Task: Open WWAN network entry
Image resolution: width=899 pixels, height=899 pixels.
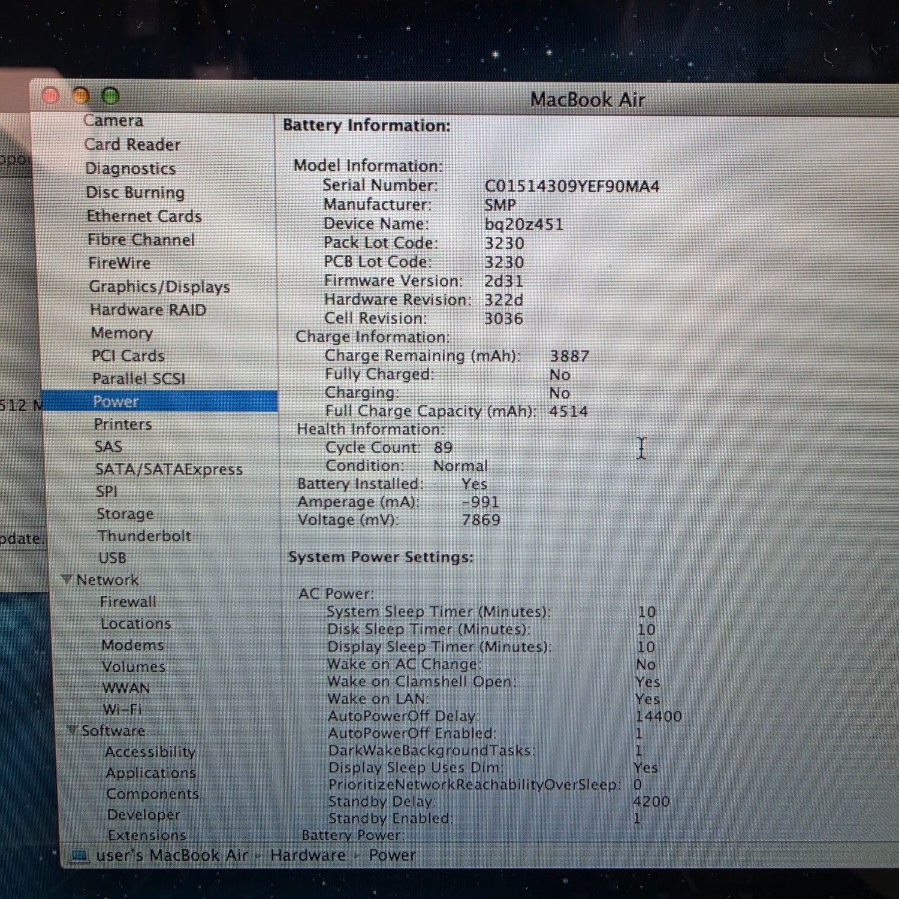Action: tap(126, 688)
